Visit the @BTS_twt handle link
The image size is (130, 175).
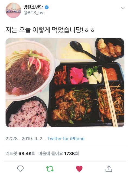[34, 13]
